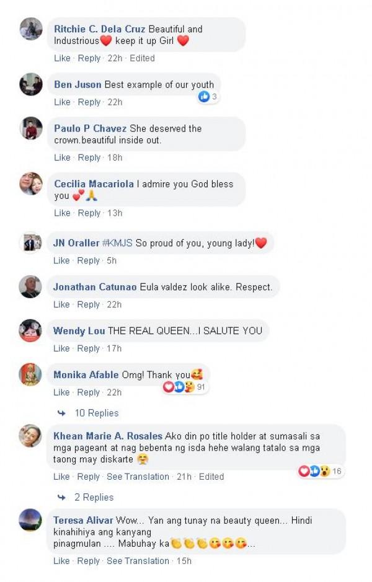Like Paulo P Chavez's comment
372x582 pixels.
62,157
